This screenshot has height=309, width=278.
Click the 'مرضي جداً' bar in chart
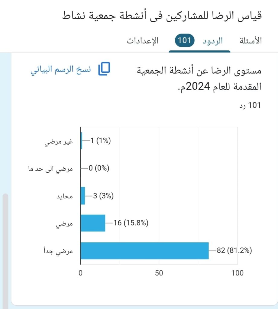(144, 251)
